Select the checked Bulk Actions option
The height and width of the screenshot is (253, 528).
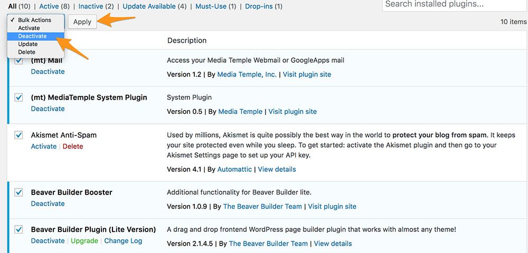click(x=35, y=20)
